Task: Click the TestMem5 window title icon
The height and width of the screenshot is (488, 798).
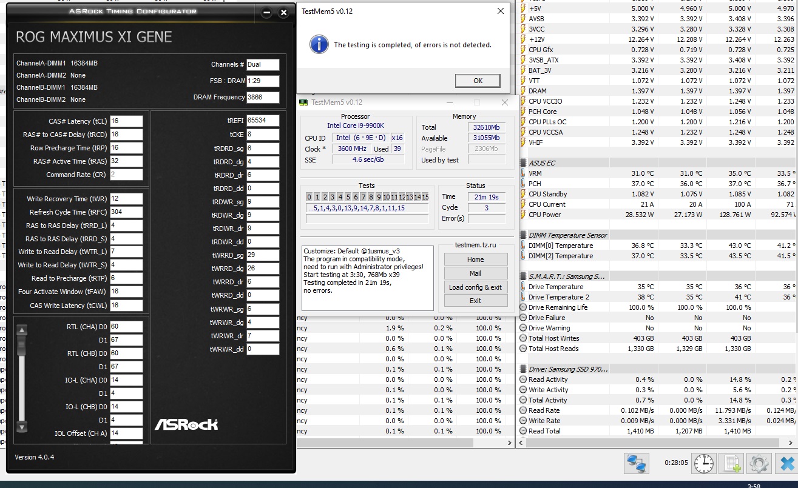Action: click(303, 102)
